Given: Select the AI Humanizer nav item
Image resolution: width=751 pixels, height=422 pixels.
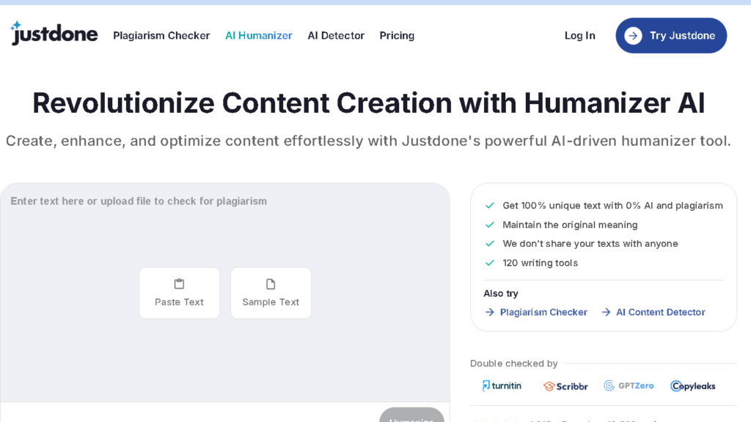Looking at the screenshot, I should pos(259,36).
